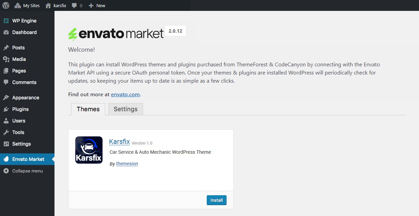Open Media library from sidebar
This screenshot has height=216, width=419.
(x=19, y=59)
